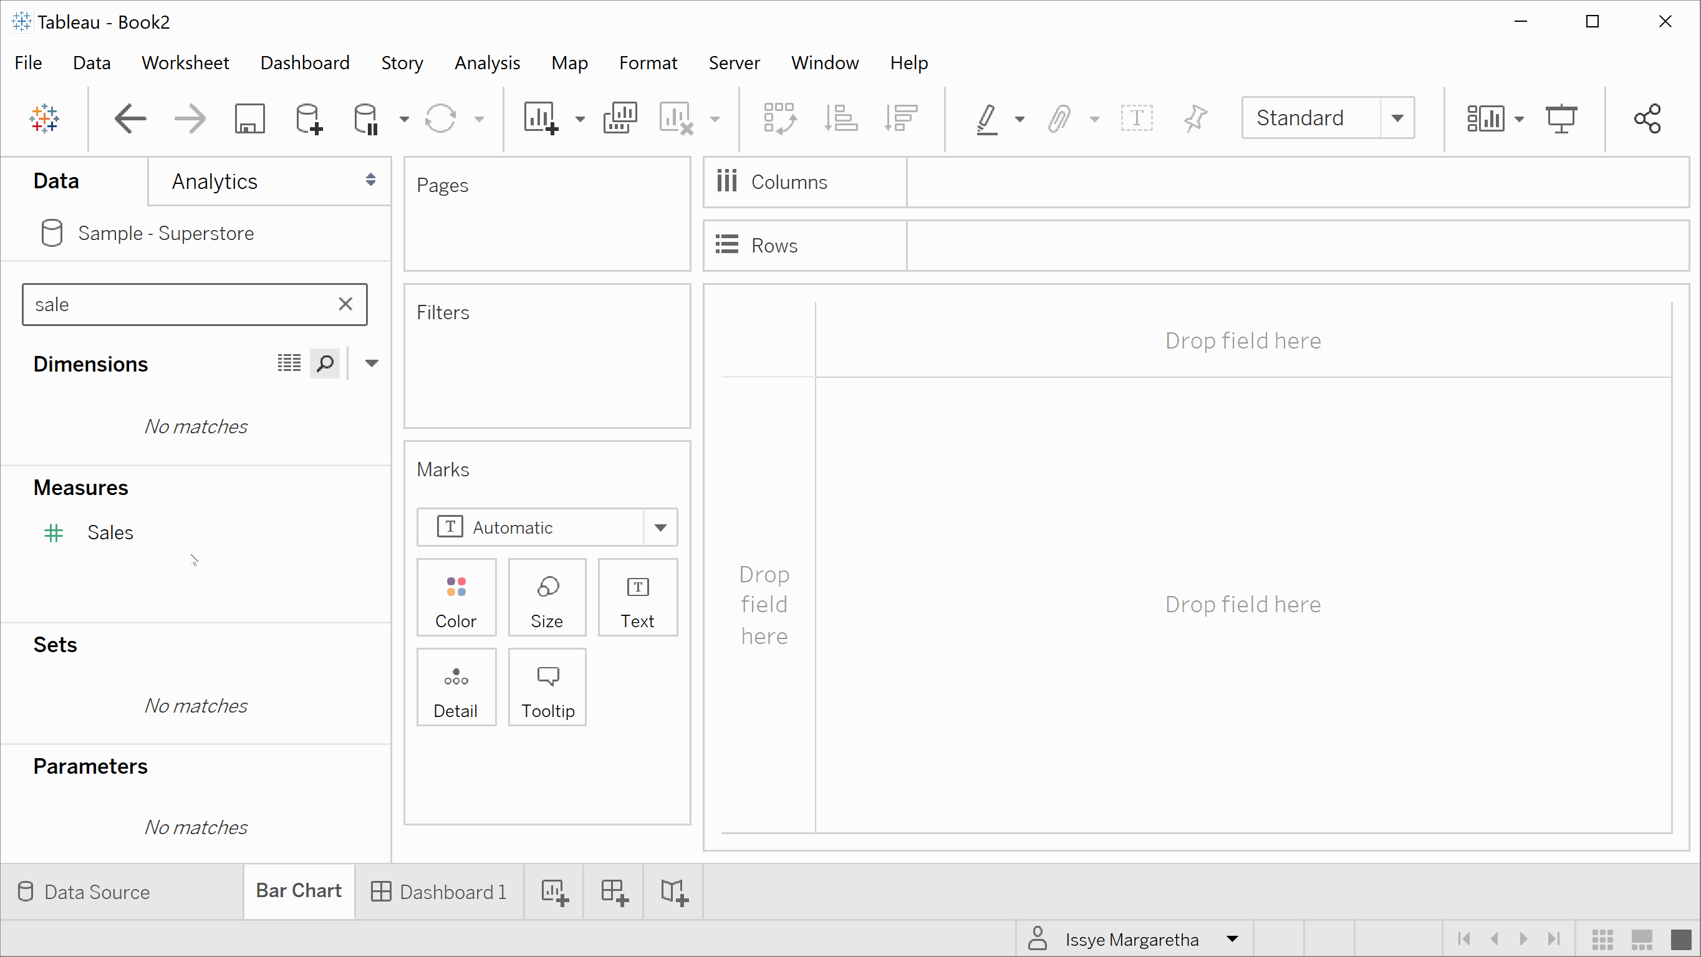Toggle the search icon in Dimensions
Viewport: 1701px width, 957px height.
pyautogui.click(x=325, y=362)
